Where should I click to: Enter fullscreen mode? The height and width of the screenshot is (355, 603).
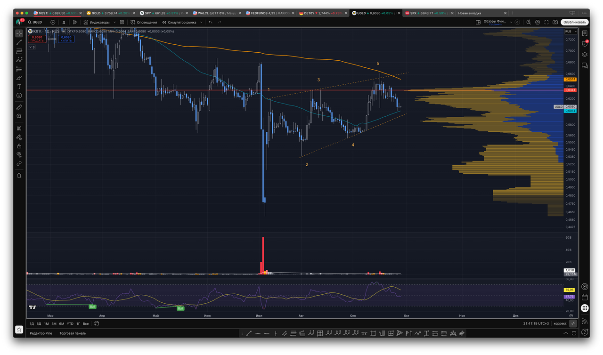(x=546, y=22)
